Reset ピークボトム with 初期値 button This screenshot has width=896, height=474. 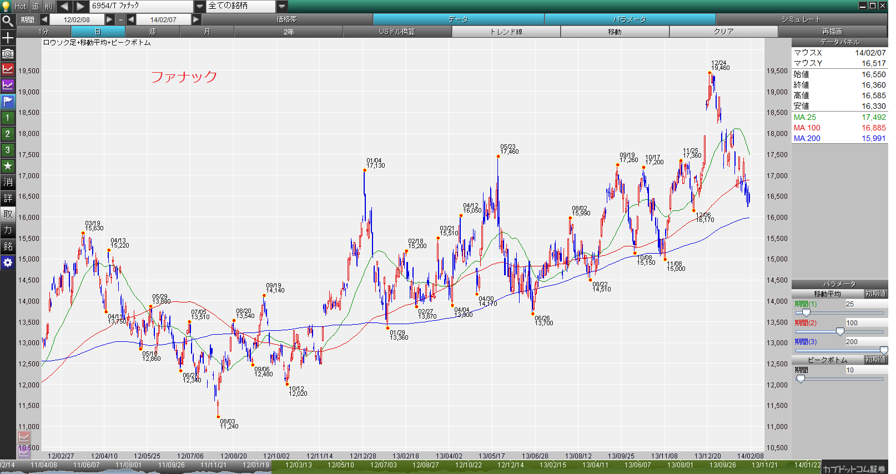tap(875, 360)
